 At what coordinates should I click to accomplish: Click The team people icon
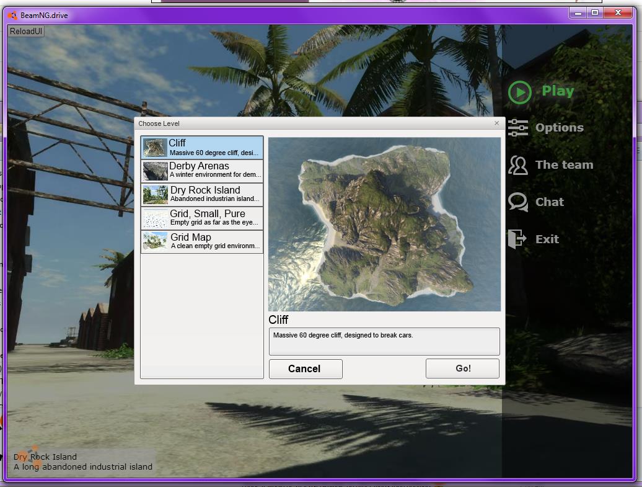pyautogui.click(x=518, y=165)
